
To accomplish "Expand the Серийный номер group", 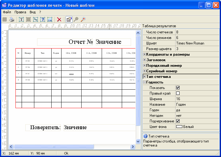I will pyautogui.click(x=144, y=71).
